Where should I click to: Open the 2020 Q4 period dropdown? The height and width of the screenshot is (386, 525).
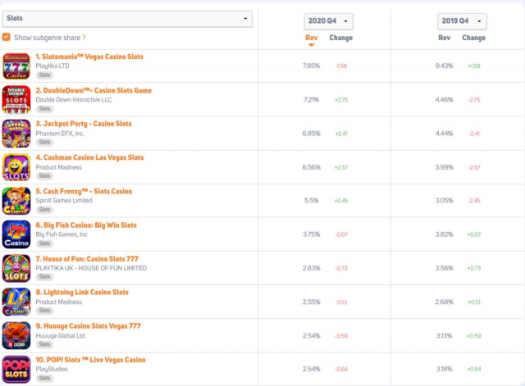[328, 21]
